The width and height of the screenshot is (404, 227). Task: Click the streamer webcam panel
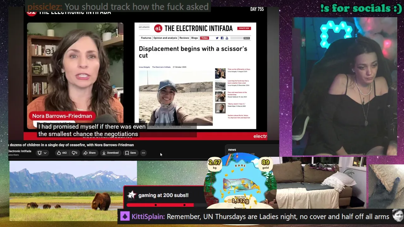[x=344, y=86]
